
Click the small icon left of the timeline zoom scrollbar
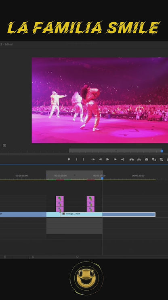click(5, 257)
